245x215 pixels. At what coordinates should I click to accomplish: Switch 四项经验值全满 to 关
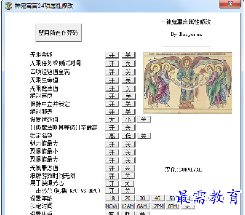point(128,72)
